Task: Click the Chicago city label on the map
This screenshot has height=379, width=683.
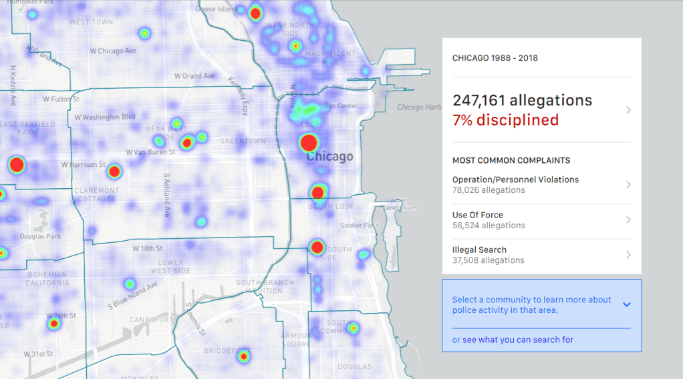Action: (329, 157)
